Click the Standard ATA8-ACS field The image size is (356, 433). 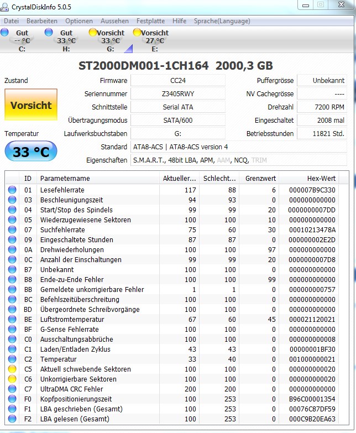[x=239, y=147]
